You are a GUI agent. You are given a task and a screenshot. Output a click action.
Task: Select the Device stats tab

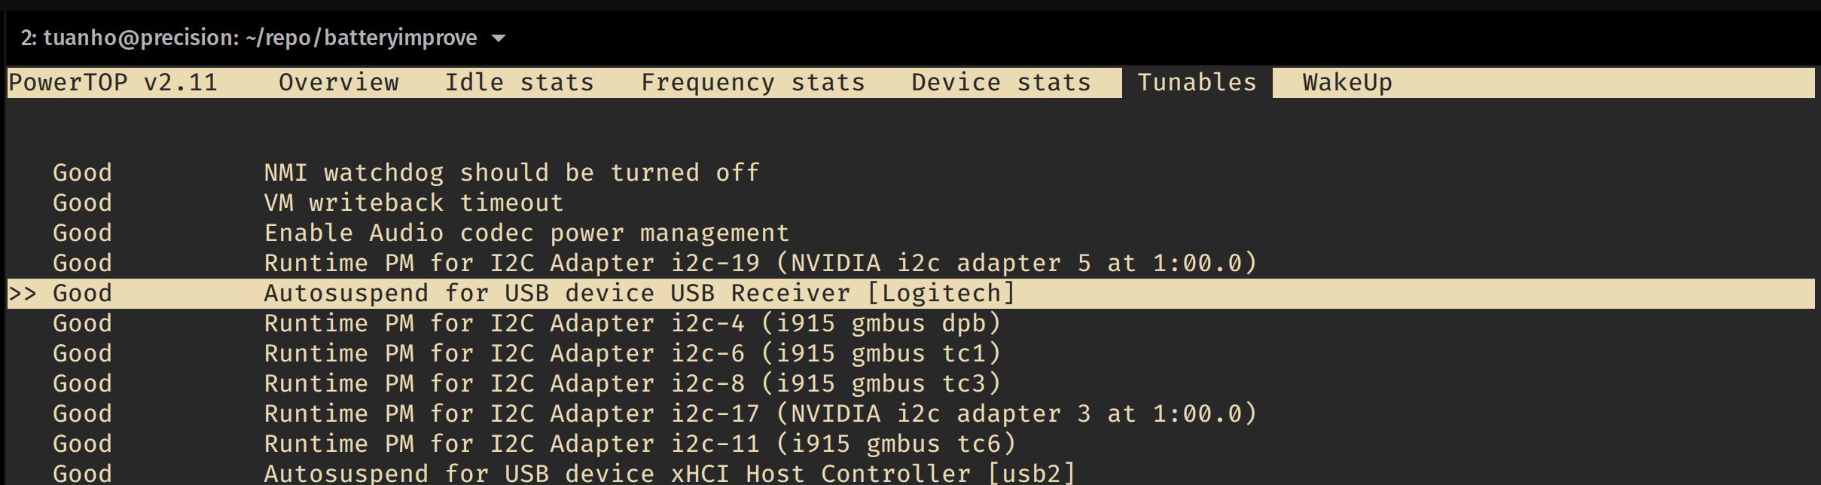[1001, 82]
